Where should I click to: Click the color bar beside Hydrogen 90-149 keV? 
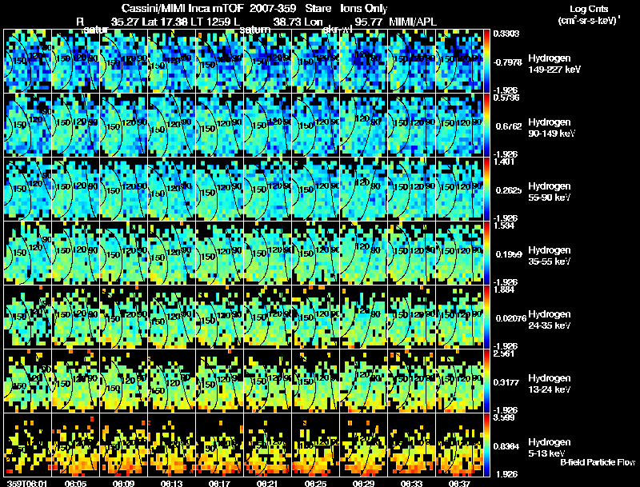tap(486, 126)
